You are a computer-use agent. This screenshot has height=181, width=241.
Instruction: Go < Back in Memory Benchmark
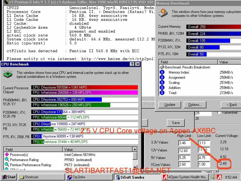point(231,105)
